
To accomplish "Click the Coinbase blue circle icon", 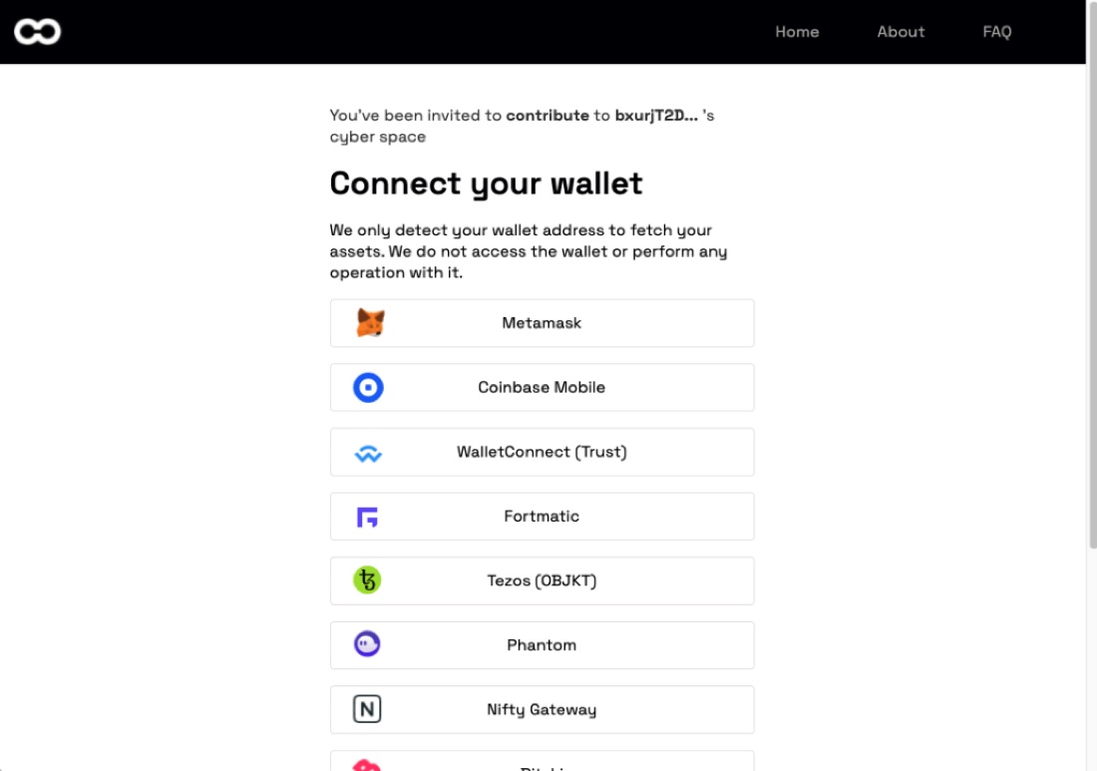I will 368,388.
